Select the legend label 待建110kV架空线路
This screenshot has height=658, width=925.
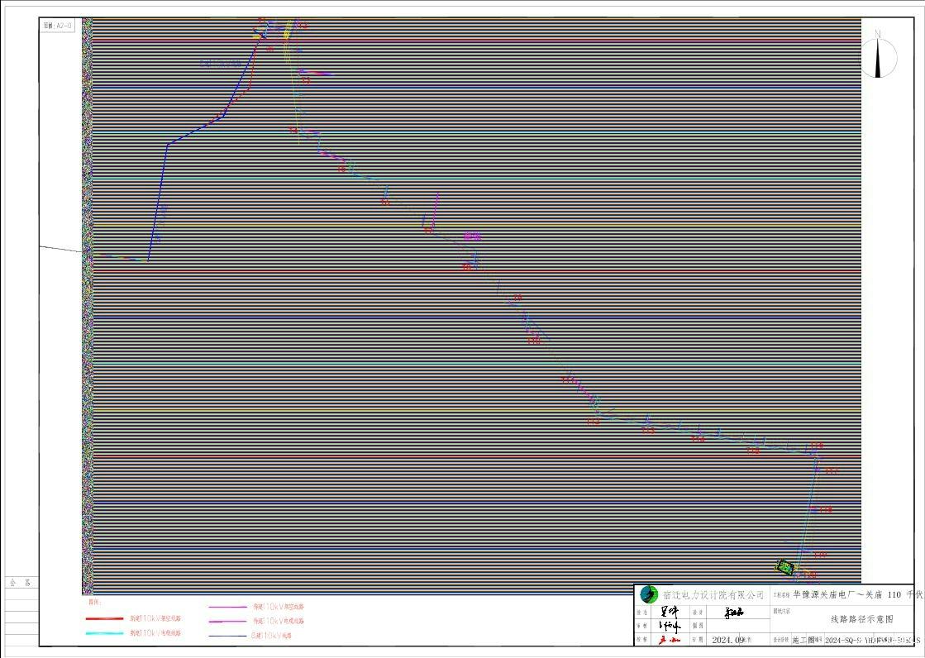tap(279, 607)
